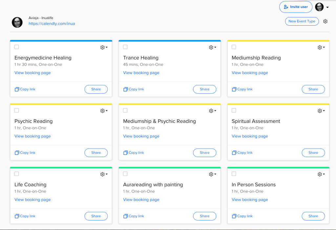Expand settings dropdown on Psychic Reading card
The width and height of the screenshot is (336, 230).
point(106,111)
